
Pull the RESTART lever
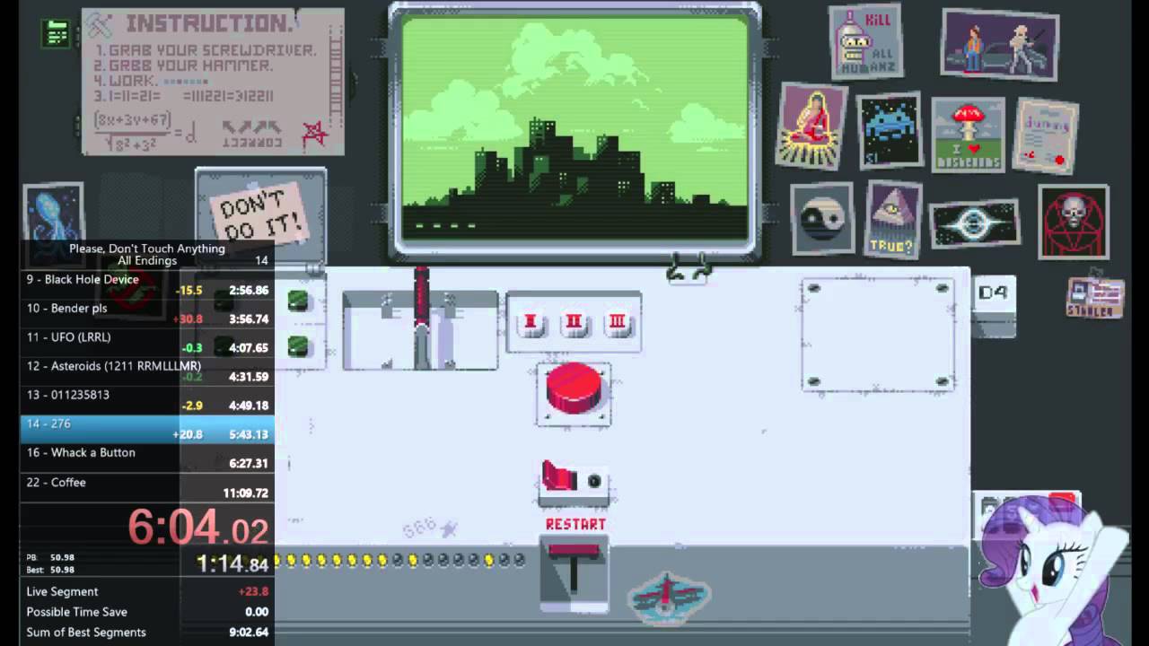click(x=574, y=570)
